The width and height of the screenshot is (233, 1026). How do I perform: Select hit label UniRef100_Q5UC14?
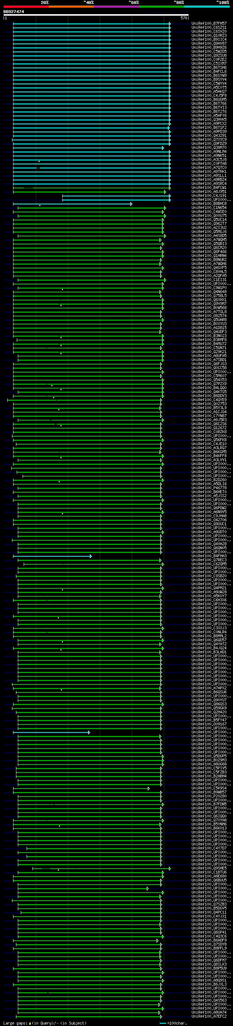(209, 219)
